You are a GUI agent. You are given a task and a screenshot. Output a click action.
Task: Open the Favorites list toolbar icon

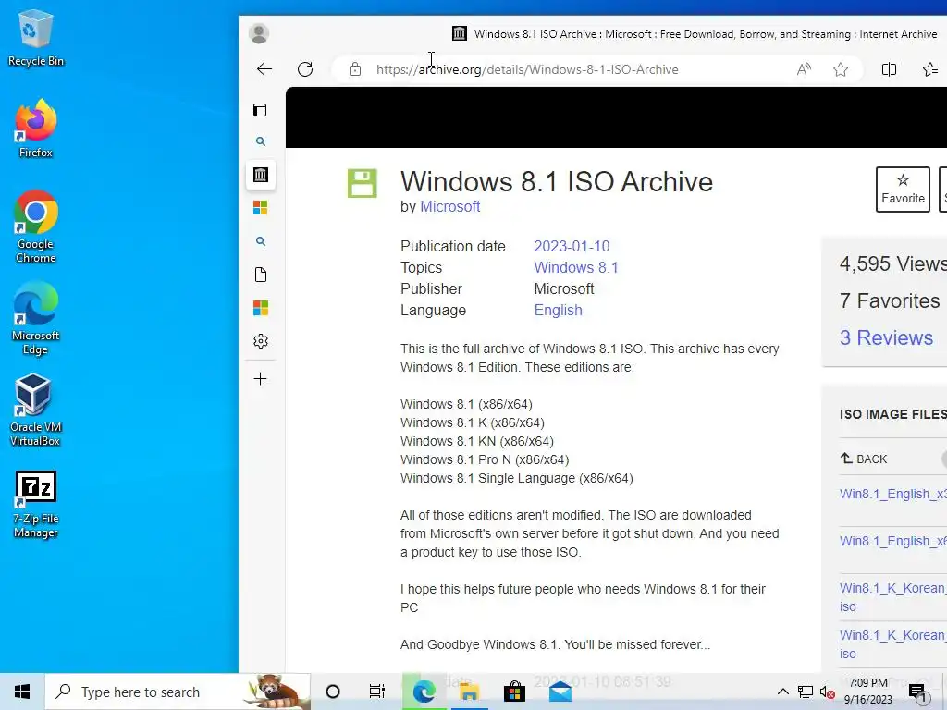930,69
